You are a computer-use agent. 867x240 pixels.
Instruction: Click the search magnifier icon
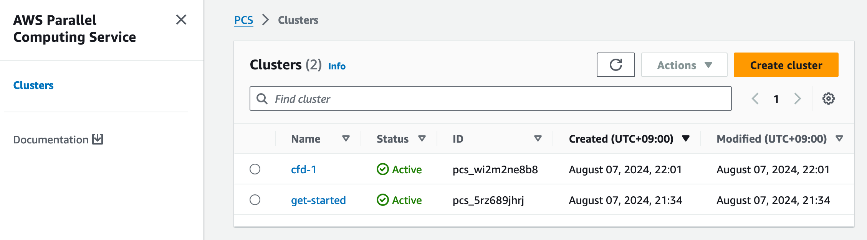coord(262,99)
